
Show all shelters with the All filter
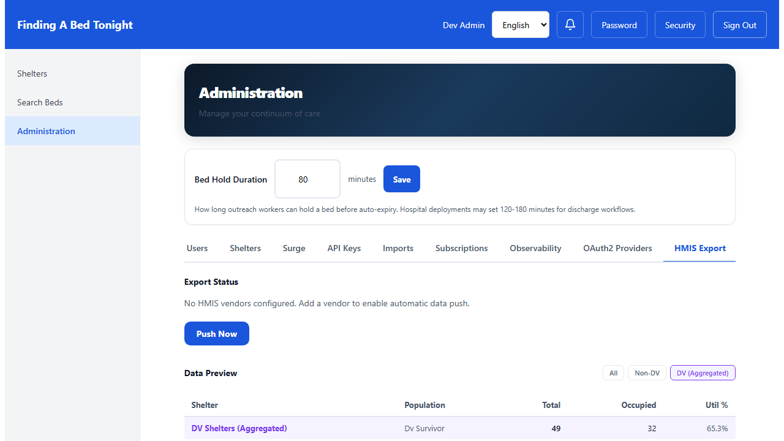(x=613, y=372)
